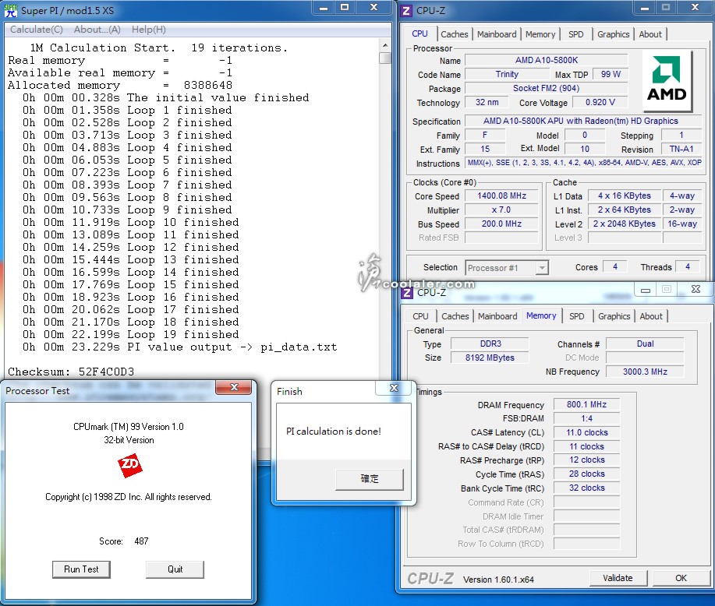The height and width of the screenshot is (606, 715).
Task: Open the Help(H) menu in Super PI
Action: click(149, 30)
